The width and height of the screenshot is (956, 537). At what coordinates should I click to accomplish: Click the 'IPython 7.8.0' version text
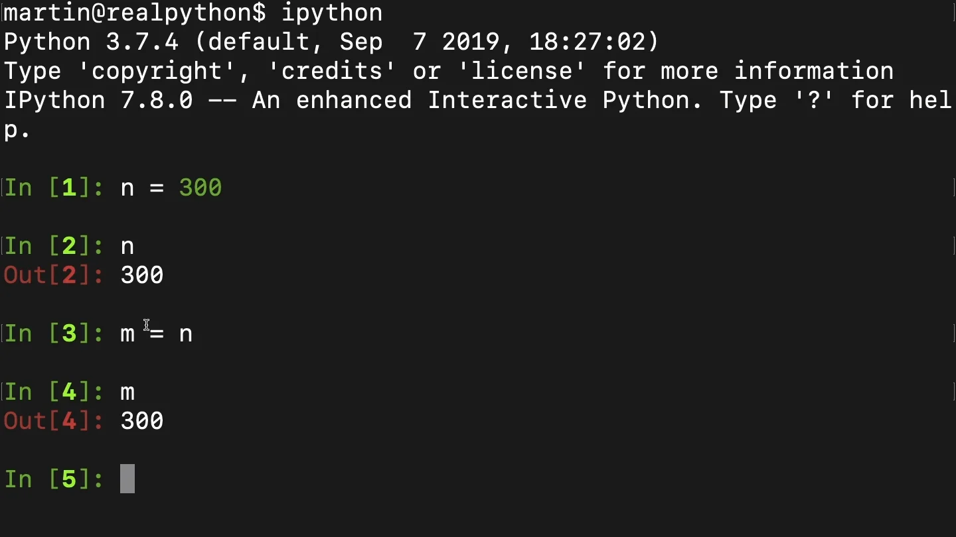pyautogui.click(x=98, y=101)
